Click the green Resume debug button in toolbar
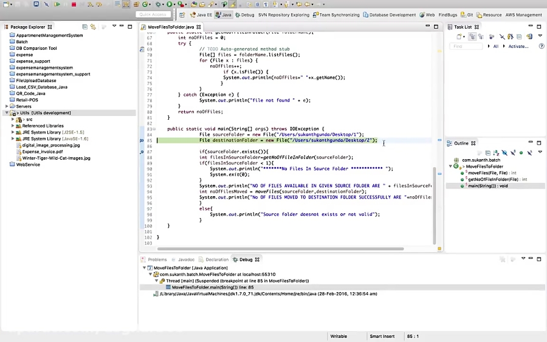This screenshot has width=547, height=342. click(57, 4)
